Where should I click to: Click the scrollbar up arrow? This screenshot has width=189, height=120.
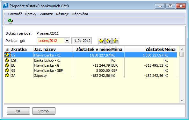(182, 49)
